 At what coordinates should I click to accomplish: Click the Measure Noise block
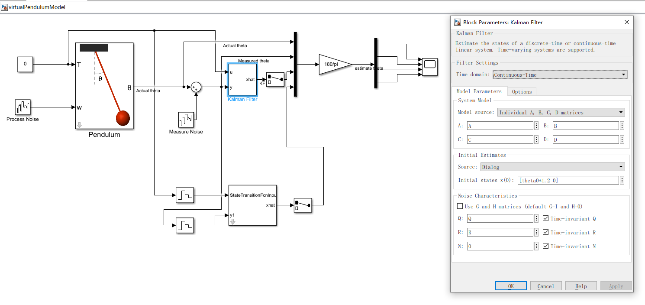pos(186,120)
